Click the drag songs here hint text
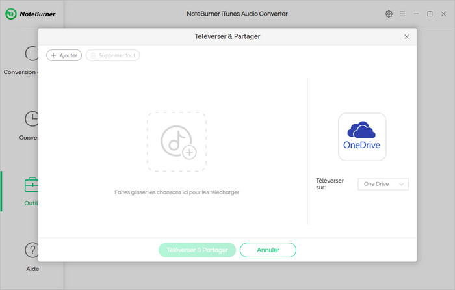 pos(177,192)
